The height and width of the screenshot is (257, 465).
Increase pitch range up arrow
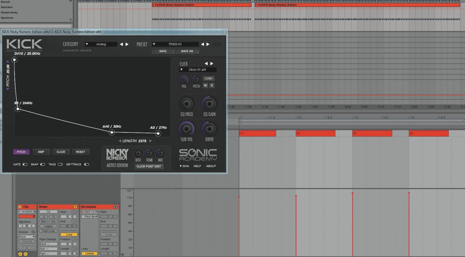click(8, 61)
